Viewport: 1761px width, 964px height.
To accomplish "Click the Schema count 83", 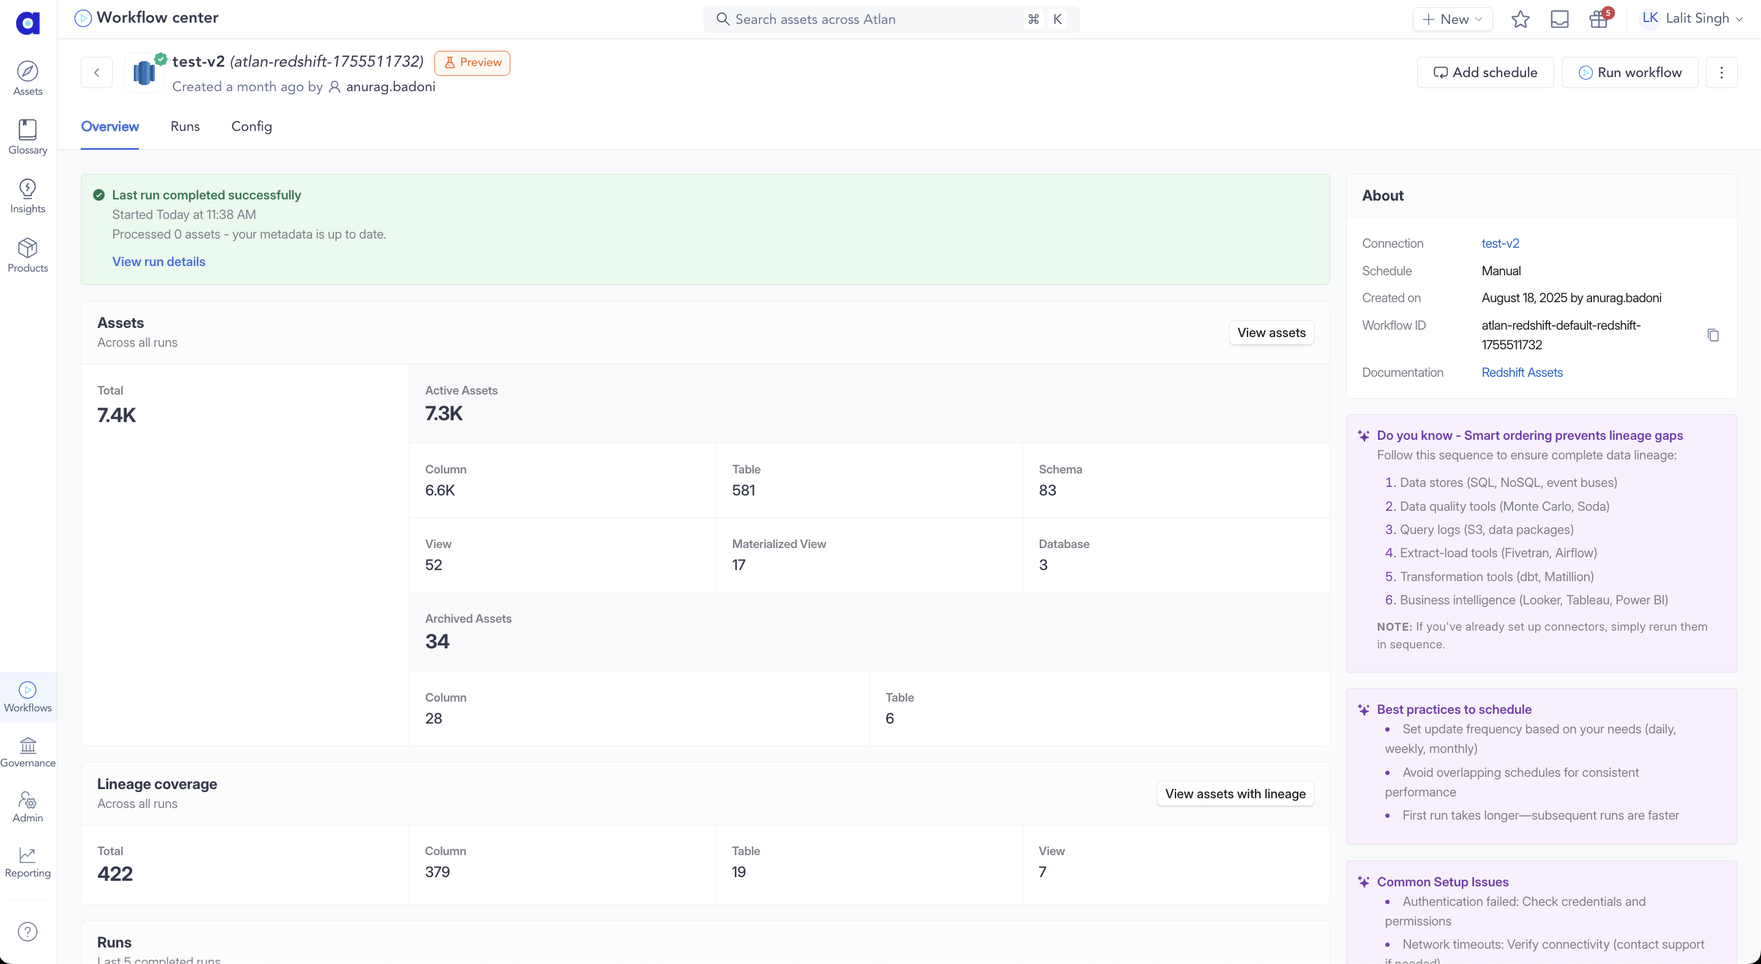I will [1048, 491].
